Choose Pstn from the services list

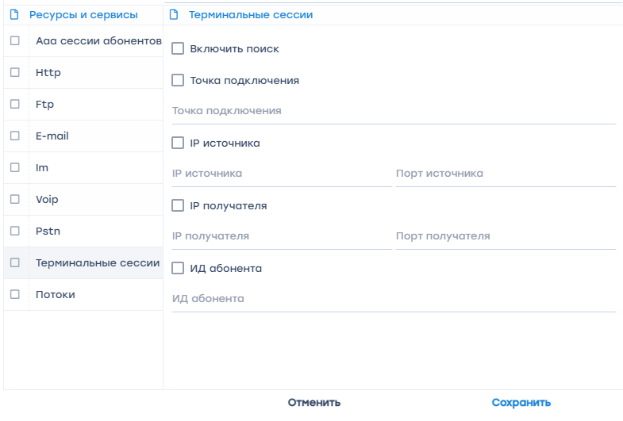pyautogui.click(x=48, y=232)
